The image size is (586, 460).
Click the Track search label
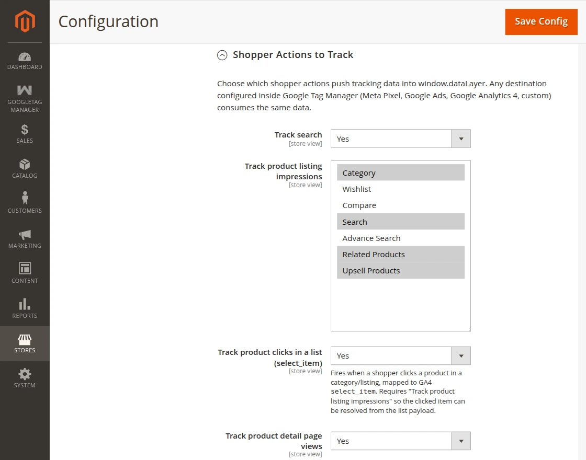(298, 135)
